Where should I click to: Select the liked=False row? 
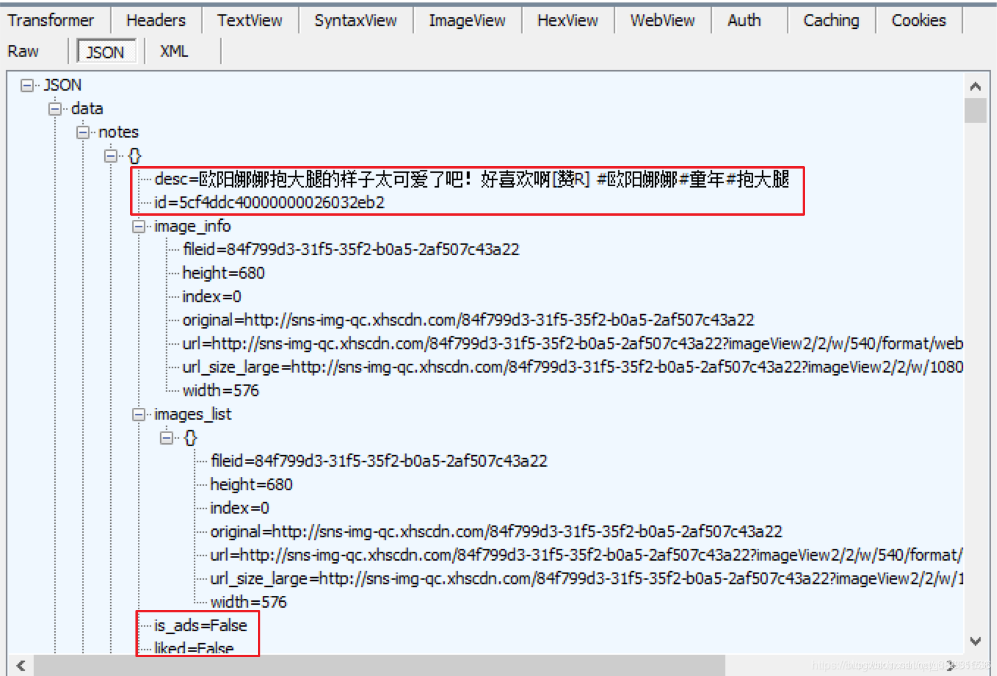tap(194, 648)
